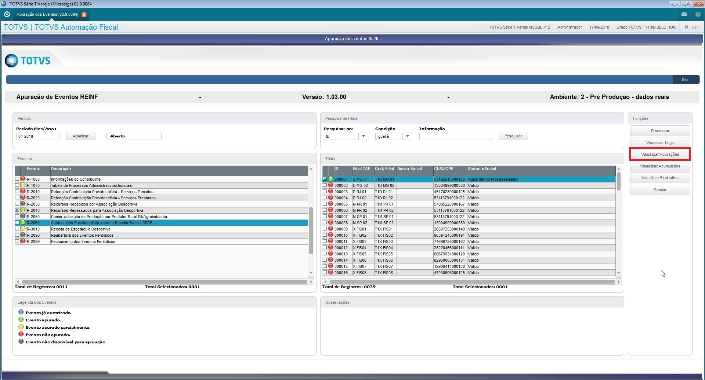705x380 pixels.
Task: Click the gray status icon of R-2030
Action: (x=23, y=204)
